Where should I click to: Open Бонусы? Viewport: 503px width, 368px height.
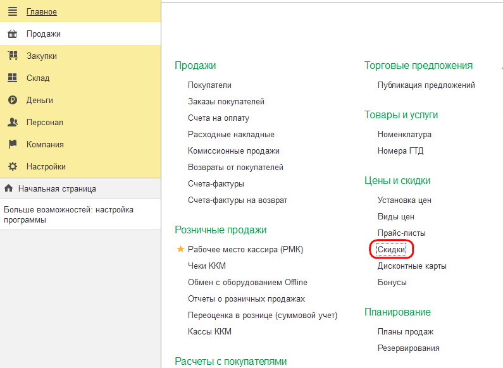392,283
